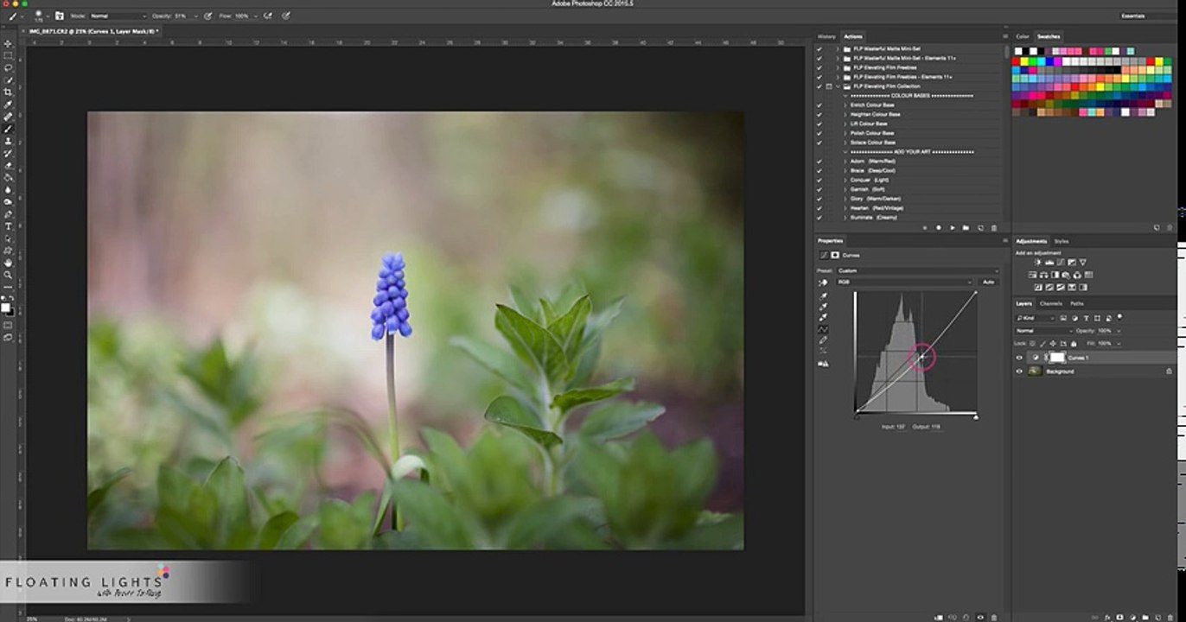The image size is (1186, 622).
Task: Hide the Curves 1 layer
Action: click(1019, 358)
